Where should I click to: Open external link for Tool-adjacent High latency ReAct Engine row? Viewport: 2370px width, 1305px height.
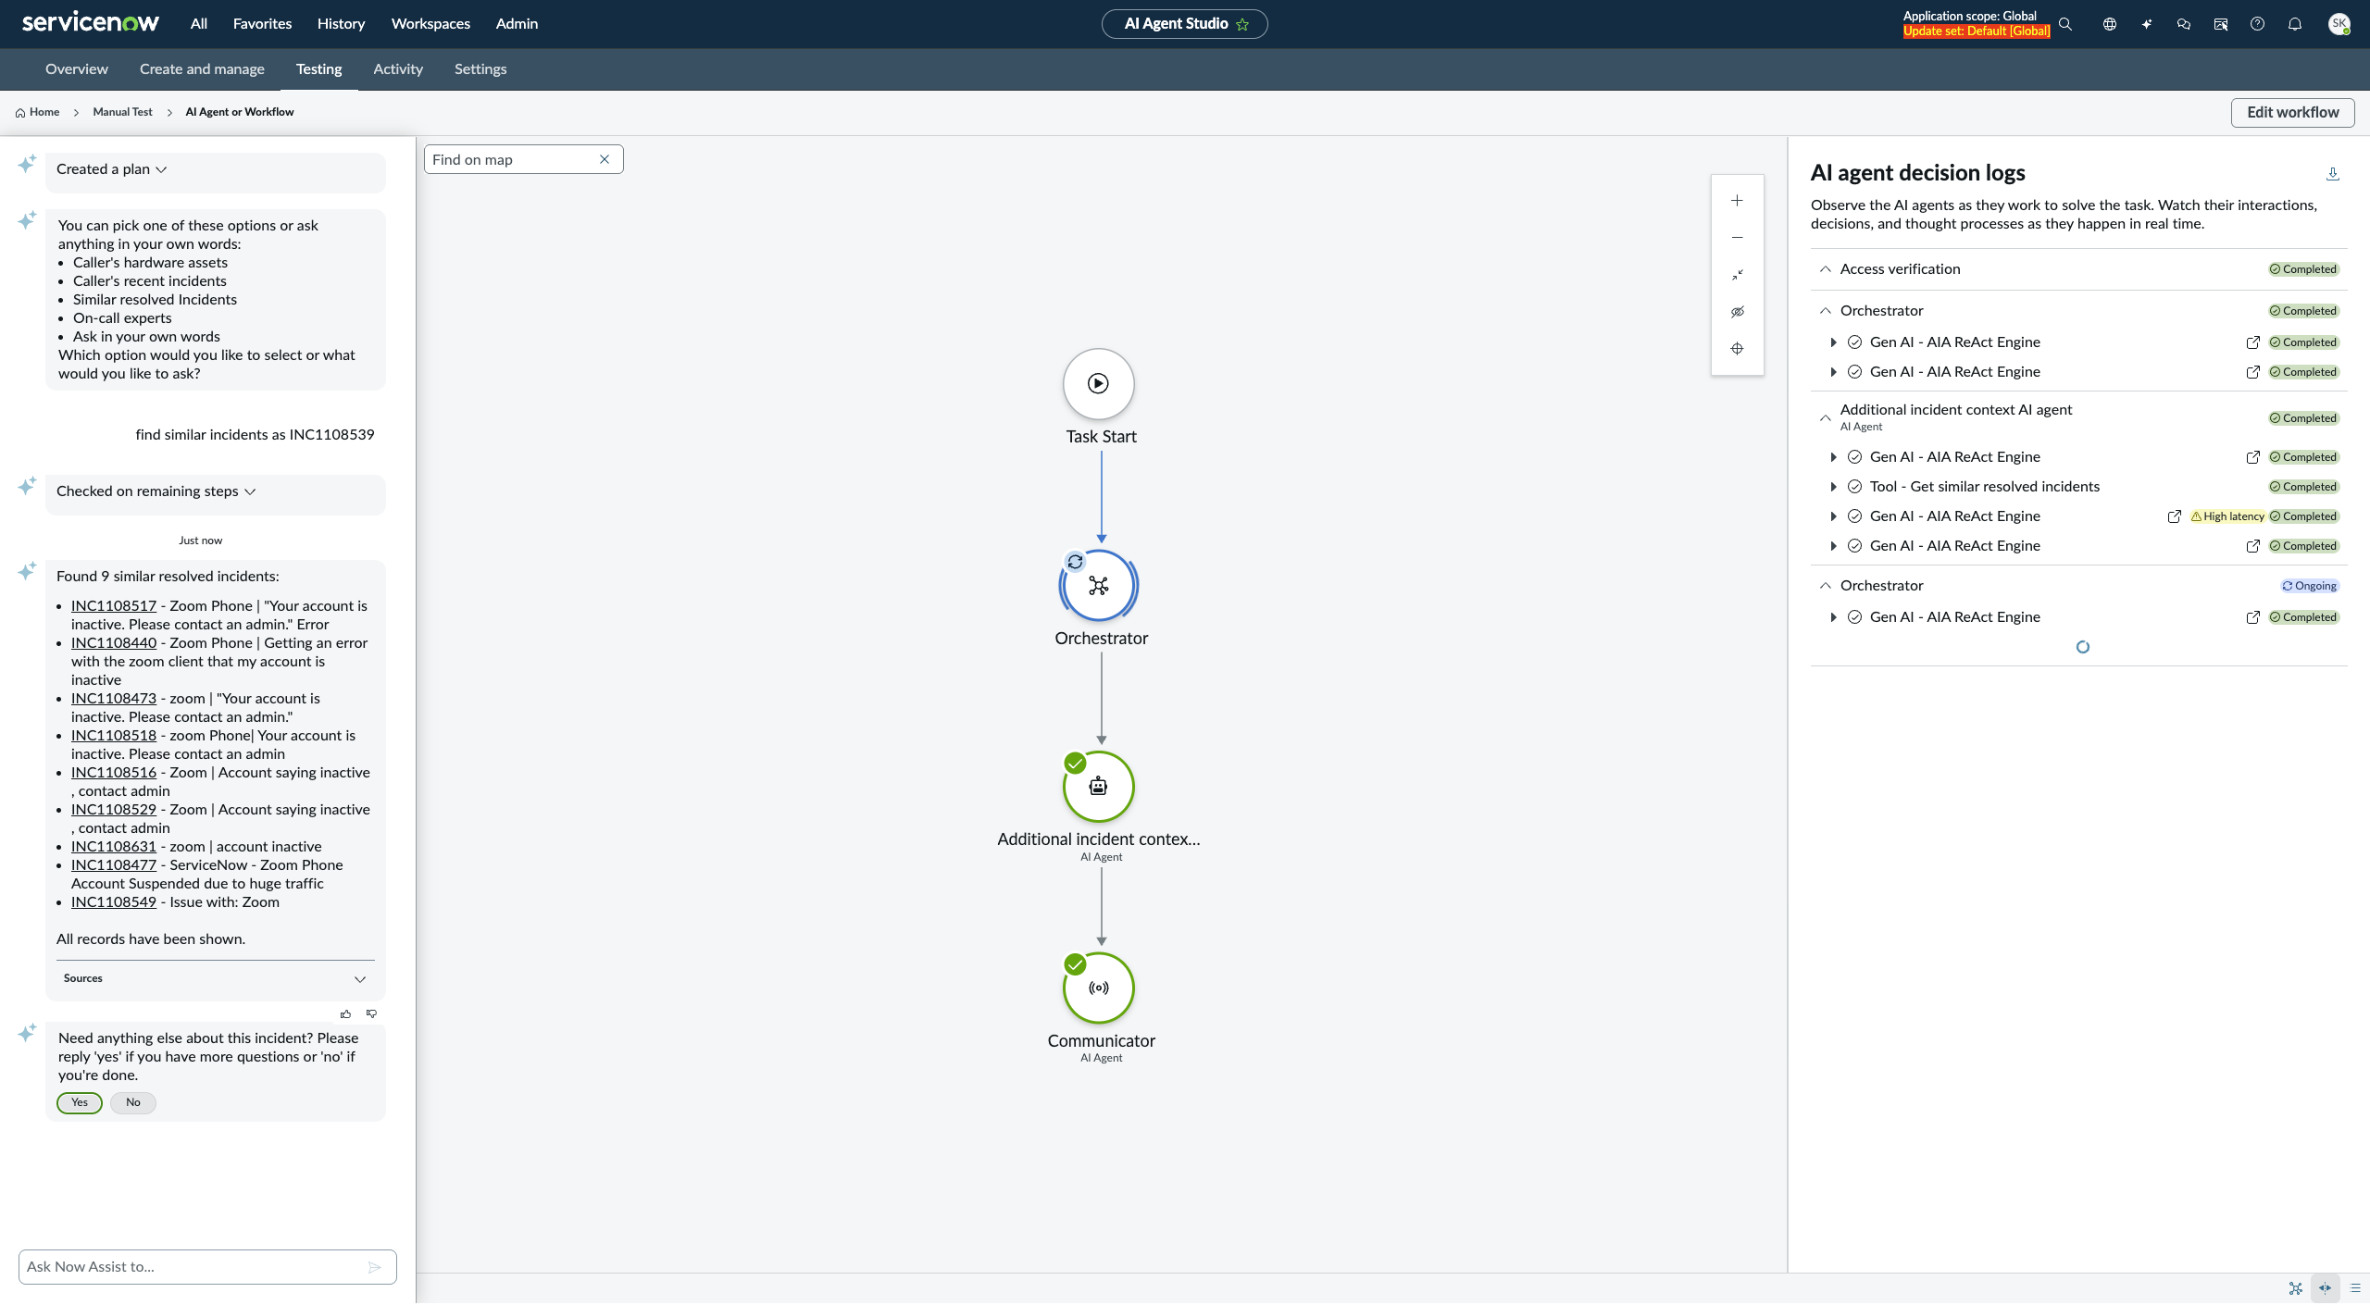click(2175, 516)
